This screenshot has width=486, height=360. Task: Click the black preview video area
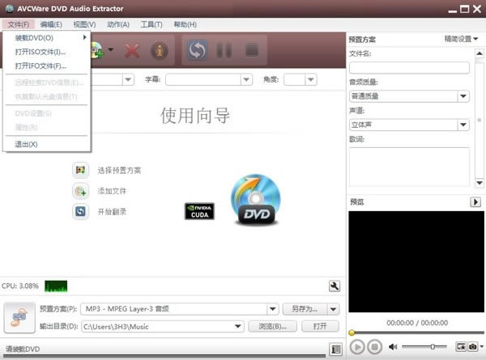point(416,261)
